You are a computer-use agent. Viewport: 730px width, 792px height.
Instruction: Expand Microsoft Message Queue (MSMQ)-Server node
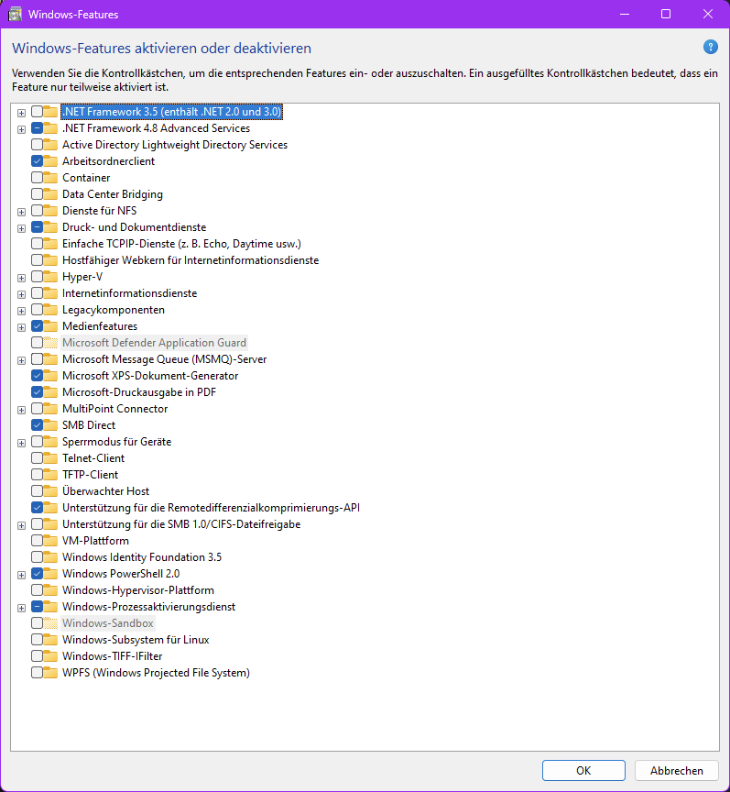click(21, 360)
